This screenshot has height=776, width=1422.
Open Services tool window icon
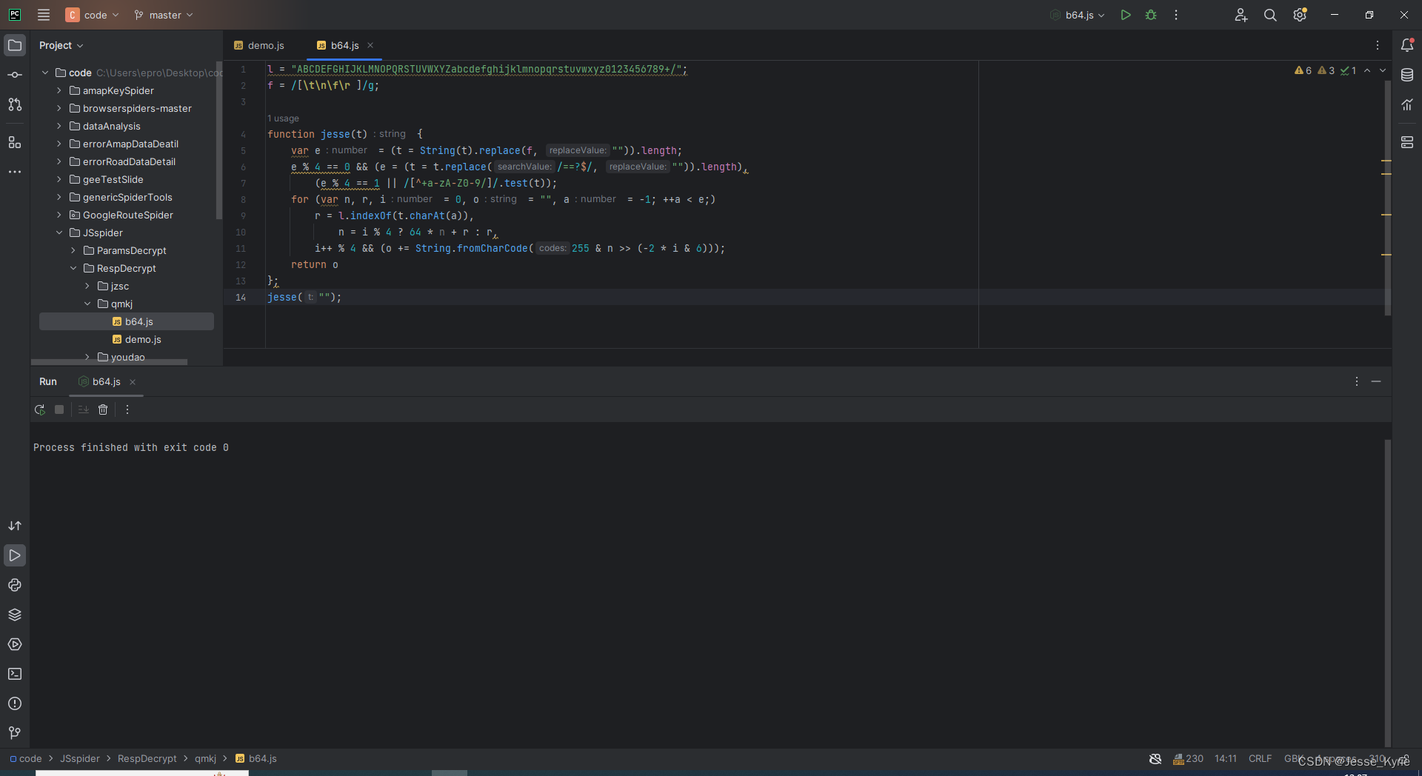(15, 644)
